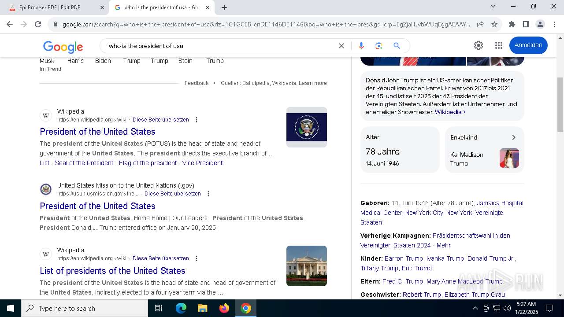Viewport: 564px width, 317px height.
Task: Click presidential seal thumbnail image
Action: (x=307, y=127)
